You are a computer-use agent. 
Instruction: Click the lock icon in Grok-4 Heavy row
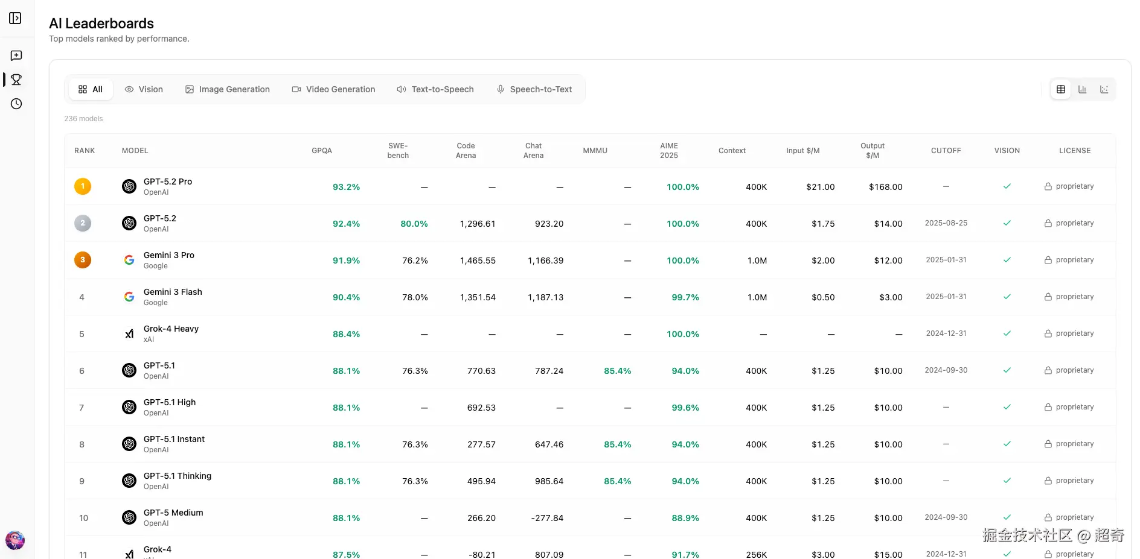coord(1048,333)
